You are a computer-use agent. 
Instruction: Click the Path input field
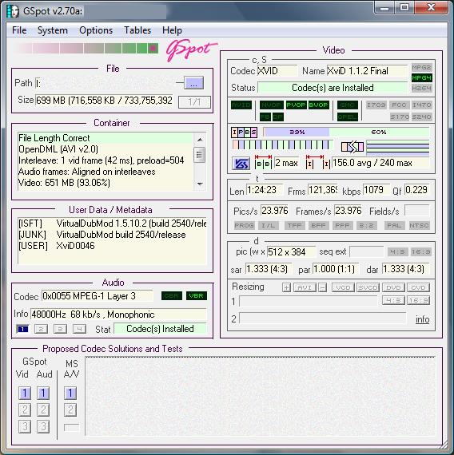105,83
